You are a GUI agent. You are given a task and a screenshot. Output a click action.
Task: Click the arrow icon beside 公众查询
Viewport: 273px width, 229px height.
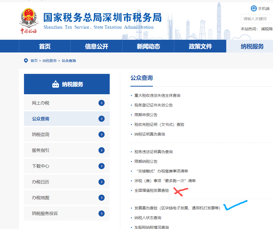click(x=102, y=119)
